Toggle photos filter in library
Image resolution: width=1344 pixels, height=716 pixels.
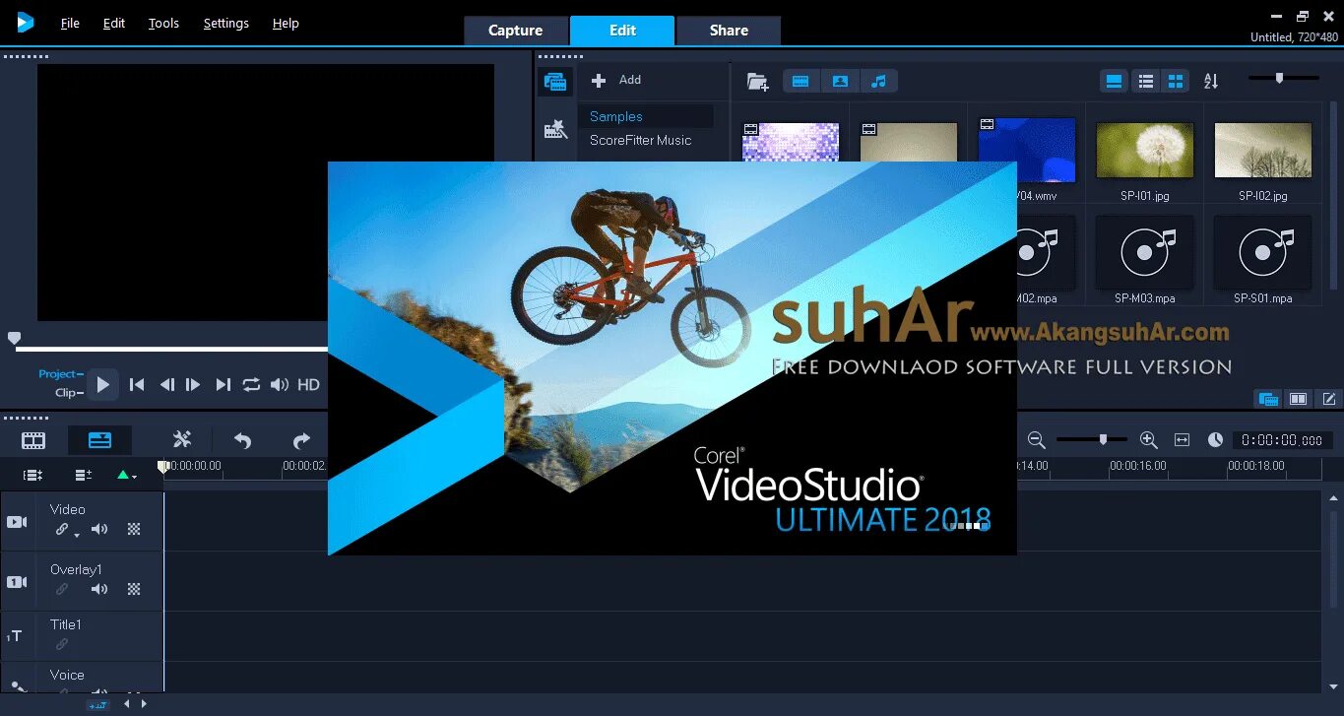point(840,82)
